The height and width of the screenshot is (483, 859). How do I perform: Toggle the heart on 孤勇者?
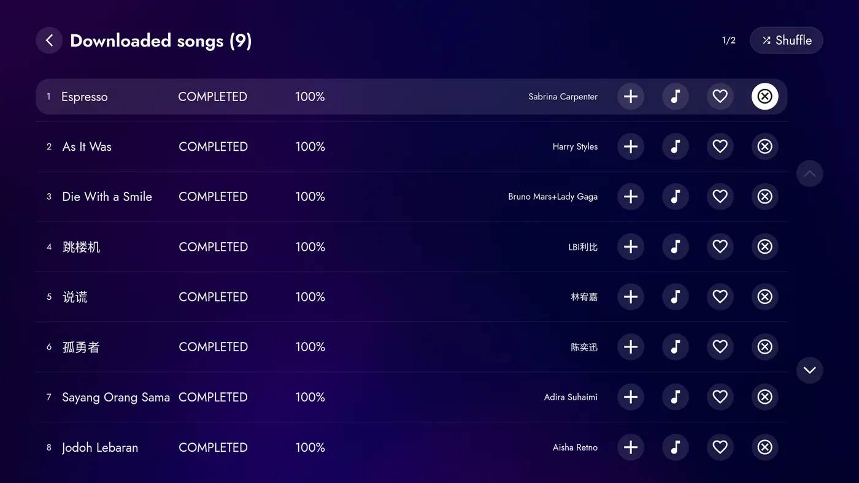720,347
